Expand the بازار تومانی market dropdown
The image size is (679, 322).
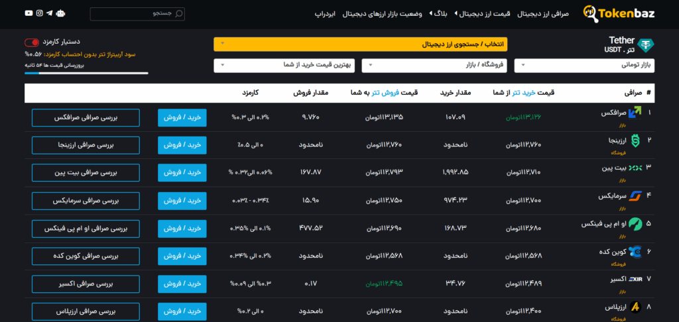pyautogui.click(x=584, y=66)
